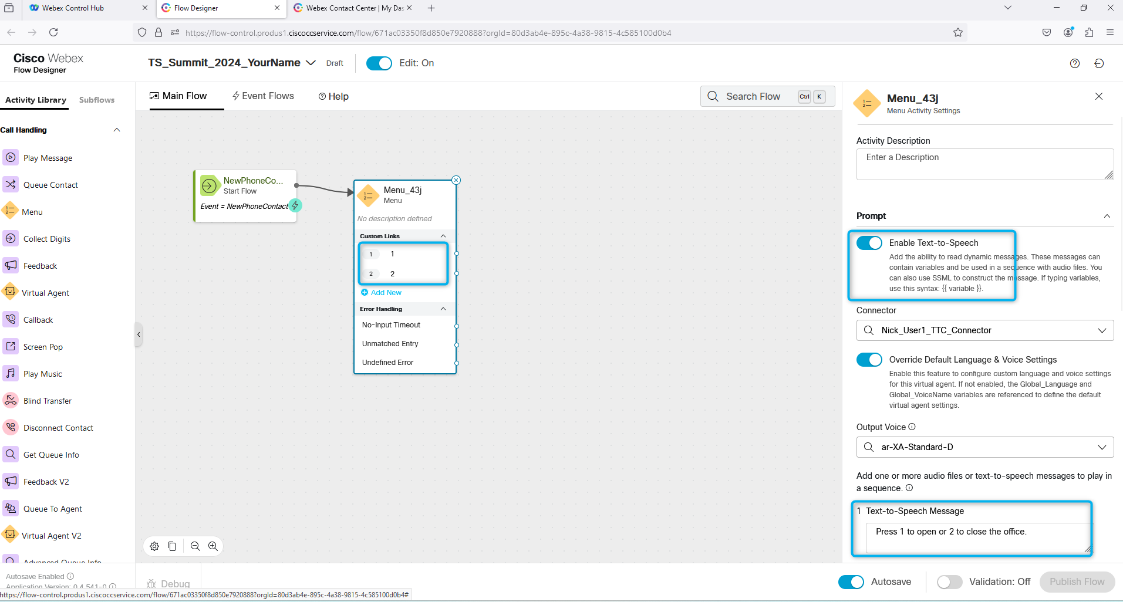Viewport: 1123px width, 602px height.
Task: Open the Help tab
Action: (x=333, y=96)
